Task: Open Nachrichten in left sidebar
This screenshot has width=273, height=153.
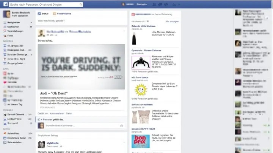Action: 13,27
